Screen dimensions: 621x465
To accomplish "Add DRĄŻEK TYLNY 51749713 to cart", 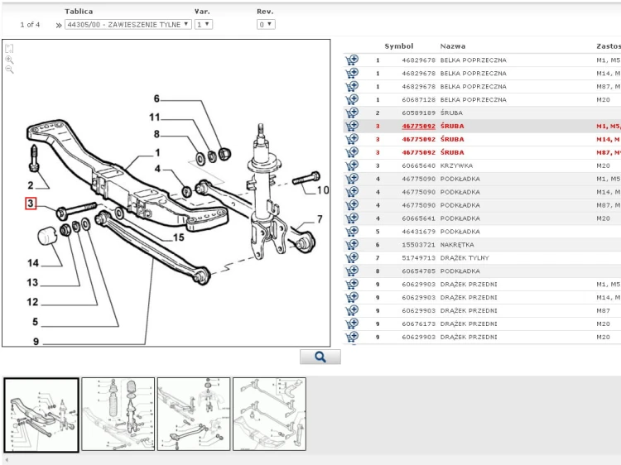I will click(x=352, y=257).
